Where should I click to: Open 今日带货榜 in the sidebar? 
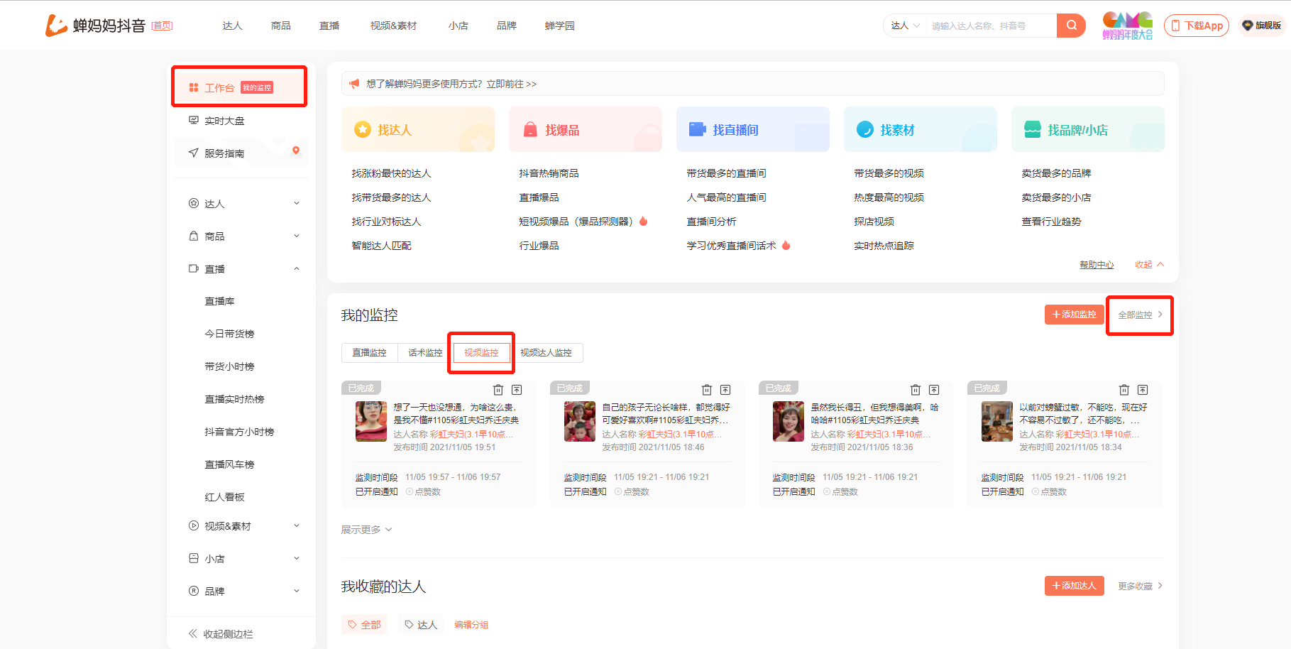click(x=229, y=334)
